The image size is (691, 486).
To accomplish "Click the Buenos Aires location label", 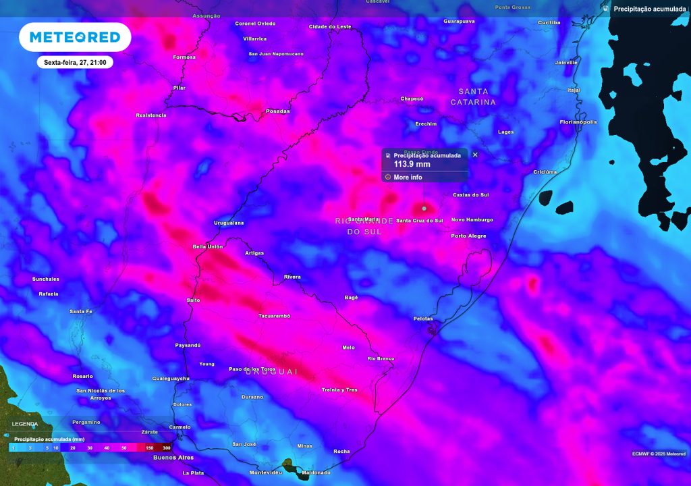I will (x=175, y=457).
